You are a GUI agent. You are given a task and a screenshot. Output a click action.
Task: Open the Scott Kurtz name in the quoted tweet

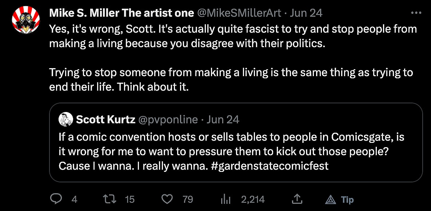tap(105, 120)
